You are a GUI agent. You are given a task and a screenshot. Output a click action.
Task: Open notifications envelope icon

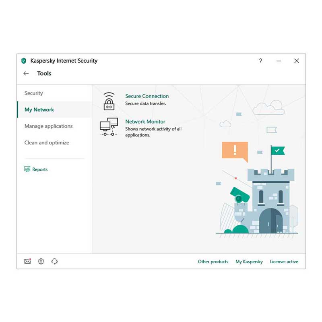pyautogui.click(x=27, y=261)
